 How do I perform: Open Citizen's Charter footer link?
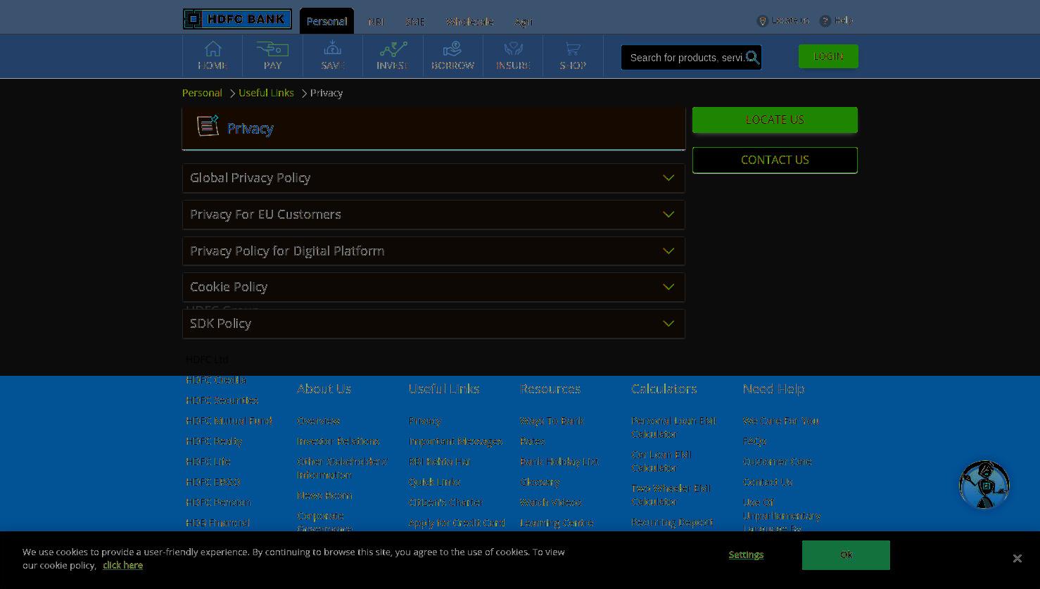click(446, 502)
